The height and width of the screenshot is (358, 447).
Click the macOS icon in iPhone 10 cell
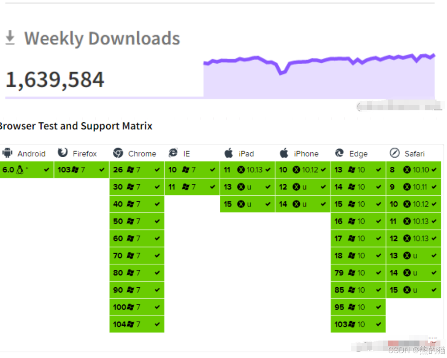[297, 170]
